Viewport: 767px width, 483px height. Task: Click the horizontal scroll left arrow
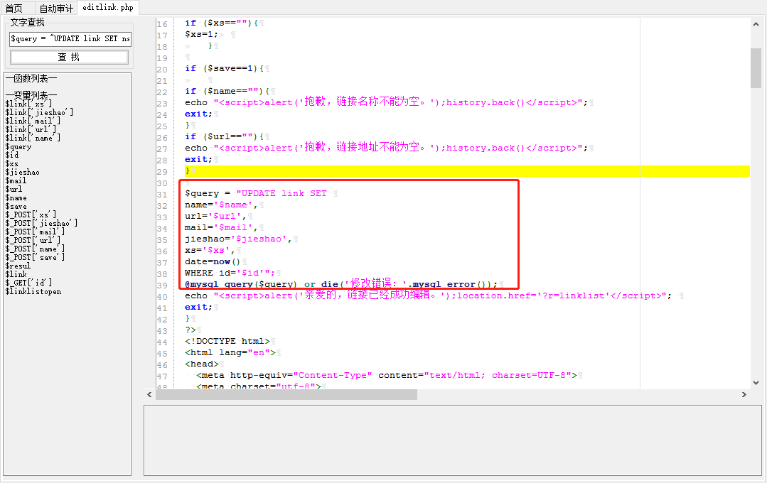[x=150, y=394]
